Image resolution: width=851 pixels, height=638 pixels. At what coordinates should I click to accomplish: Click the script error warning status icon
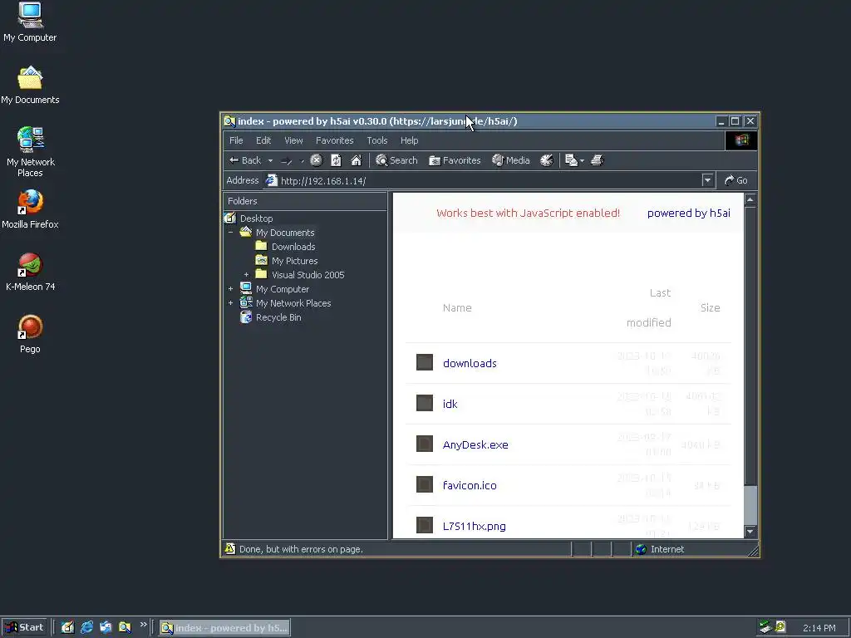(230, 548)
